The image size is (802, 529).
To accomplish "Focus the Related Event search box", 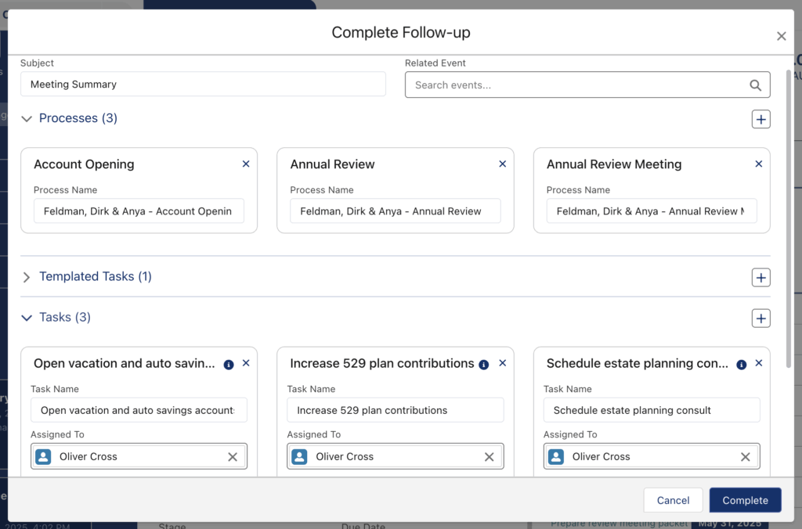I will (x=576, y=85).
